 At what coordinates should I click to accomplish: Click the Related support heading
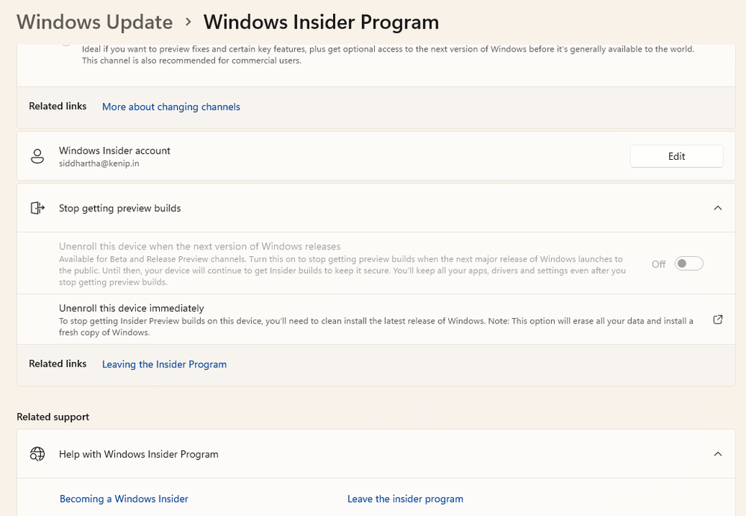pyautogui.click(x=53, y=417)
